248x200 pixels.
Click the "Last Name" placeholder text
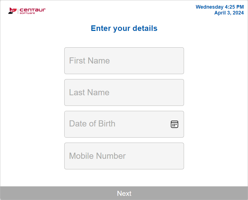tap(89, 92)
